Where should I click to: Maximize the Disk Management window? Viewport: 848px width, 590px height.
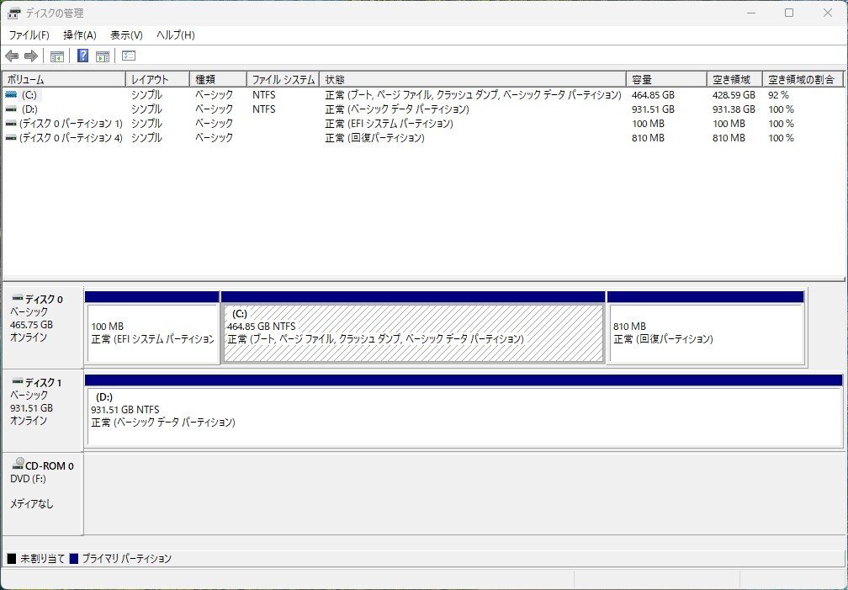click(x=789, y=13)
